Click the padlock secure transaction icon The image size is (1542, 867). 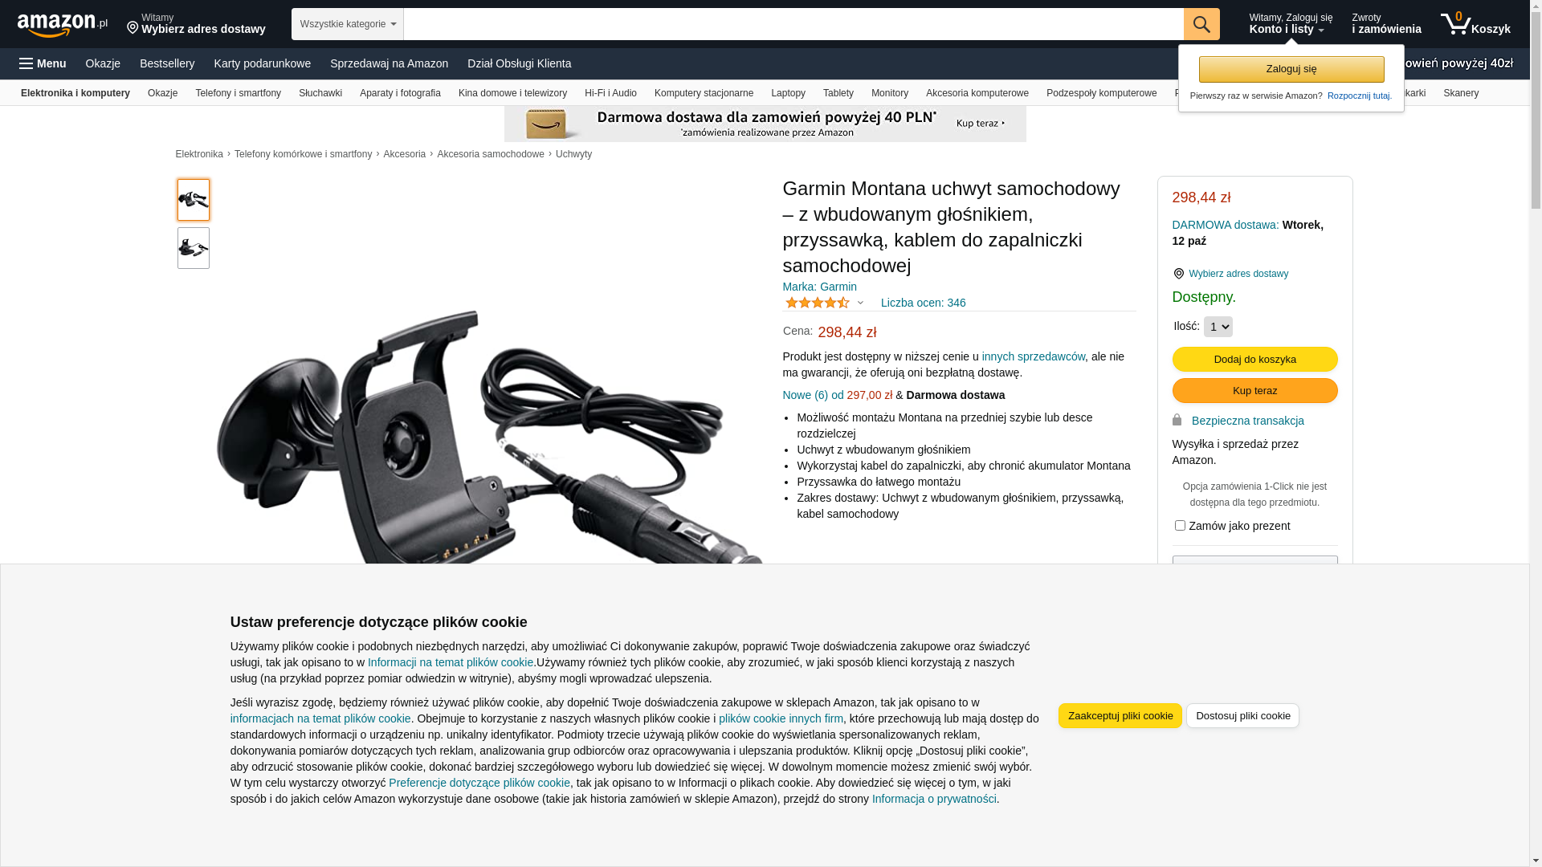(1177, 420)
